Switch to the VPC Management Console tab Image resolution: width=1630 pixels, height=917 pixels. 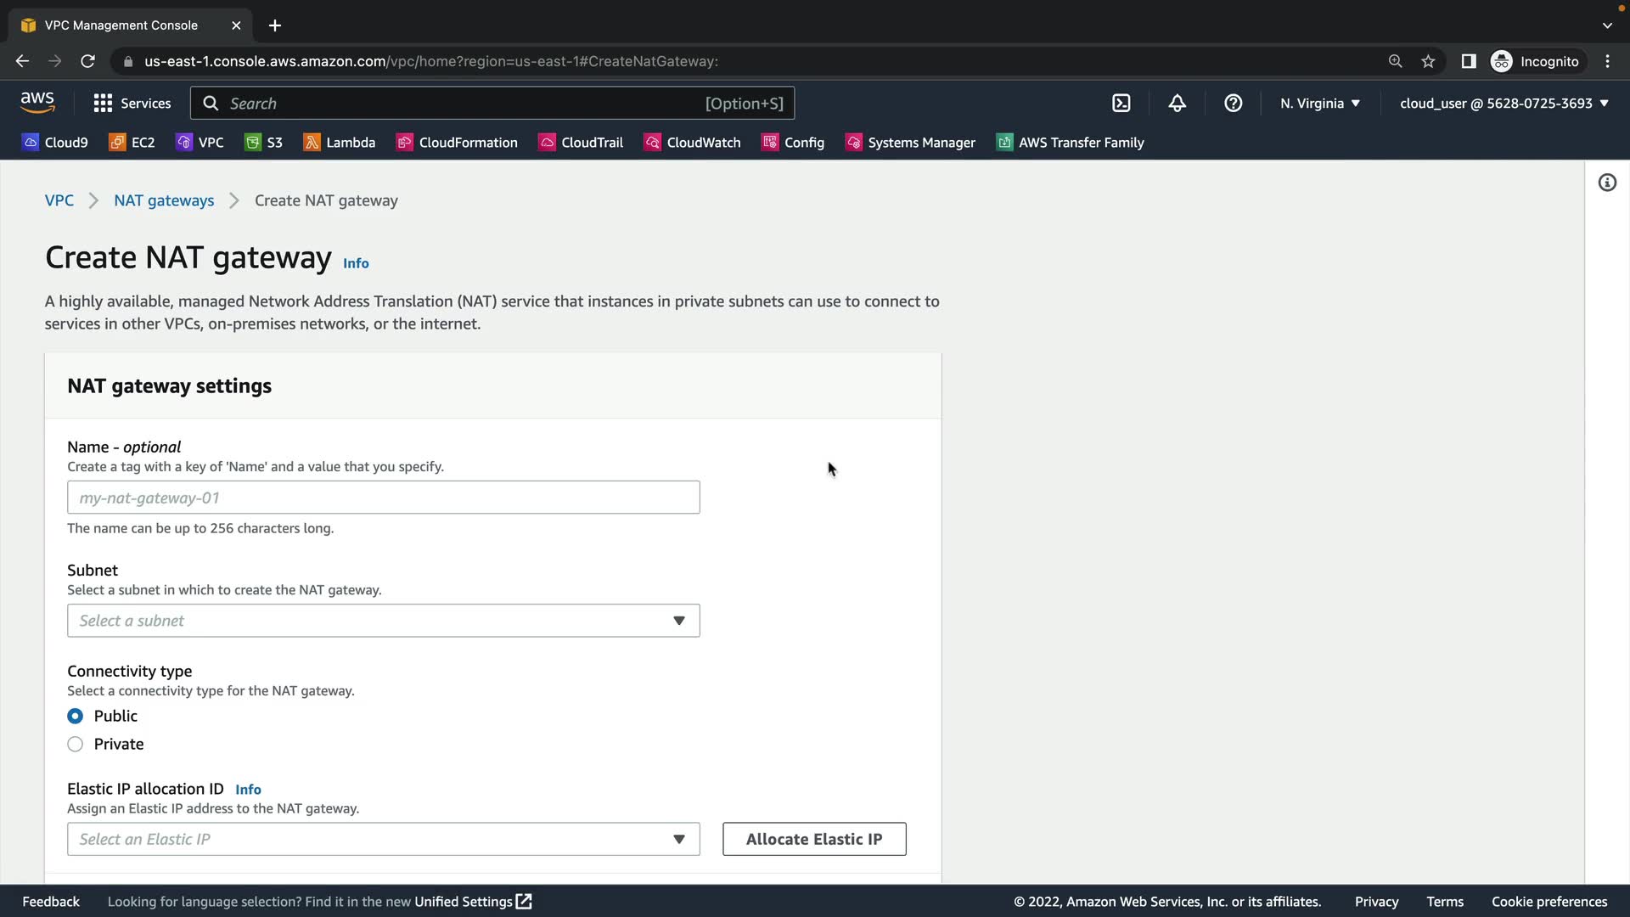coord(121,25)
